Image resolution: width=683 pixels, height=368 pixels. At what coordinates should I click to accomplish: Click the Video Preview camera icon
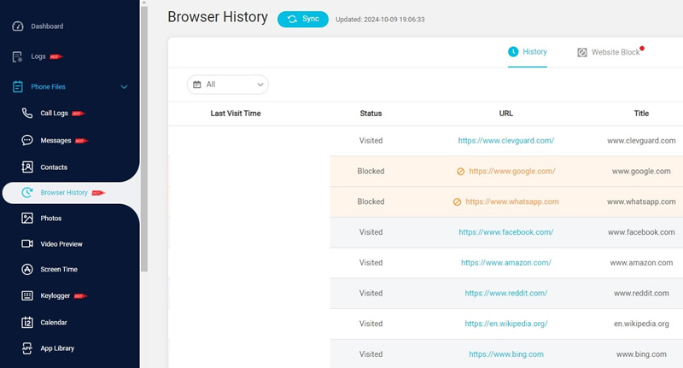click(27, 243)
